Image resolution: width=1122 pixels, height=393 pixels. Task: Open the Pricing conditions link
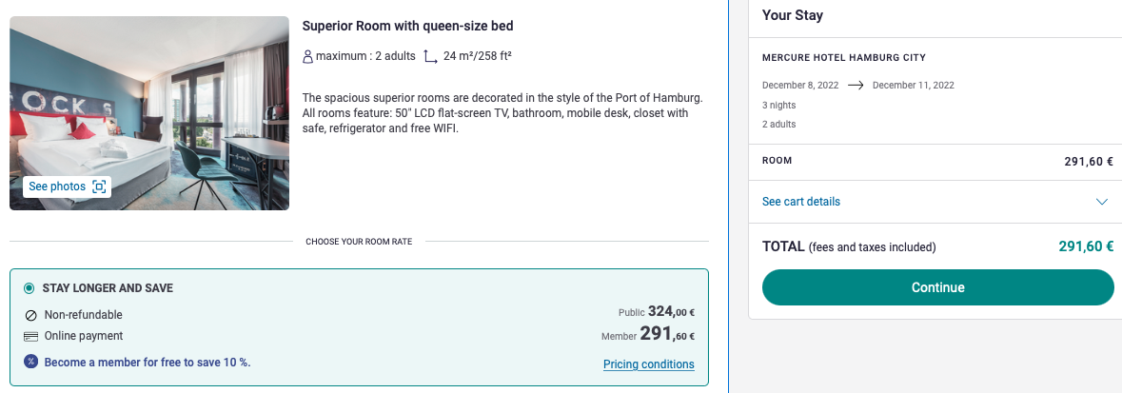[x=648, y=364]
